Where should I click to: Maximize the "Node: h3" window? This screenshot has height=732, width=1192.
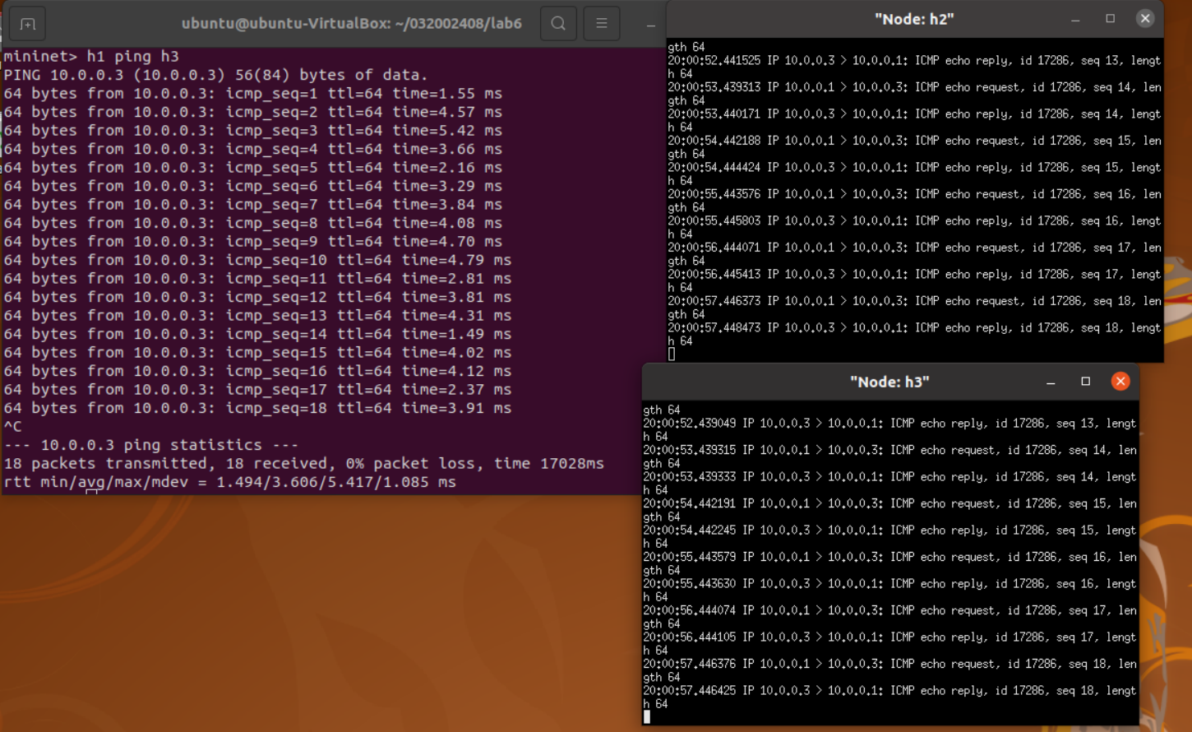point(1085,382)
